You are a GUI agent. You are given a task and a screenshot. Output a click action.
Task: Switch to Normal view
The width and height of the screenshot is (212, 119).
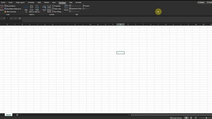click(186, 118)
